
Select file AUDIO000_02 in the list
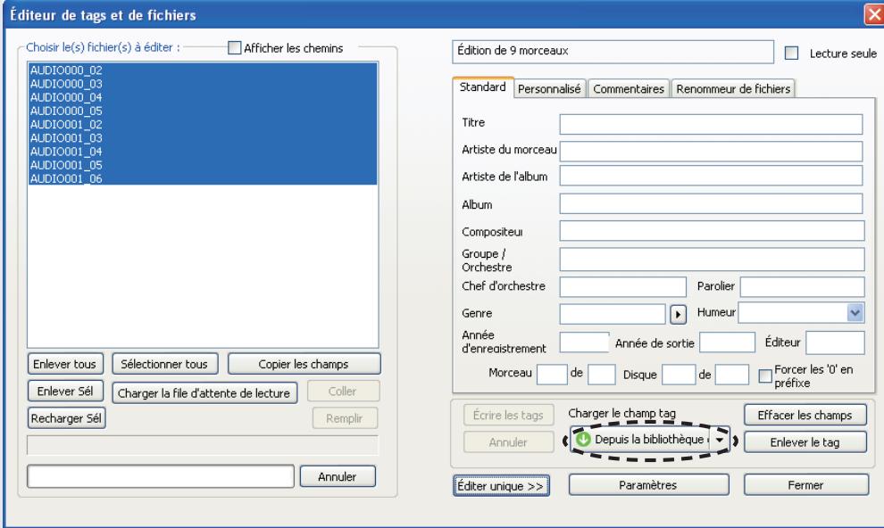click(203, 70)
